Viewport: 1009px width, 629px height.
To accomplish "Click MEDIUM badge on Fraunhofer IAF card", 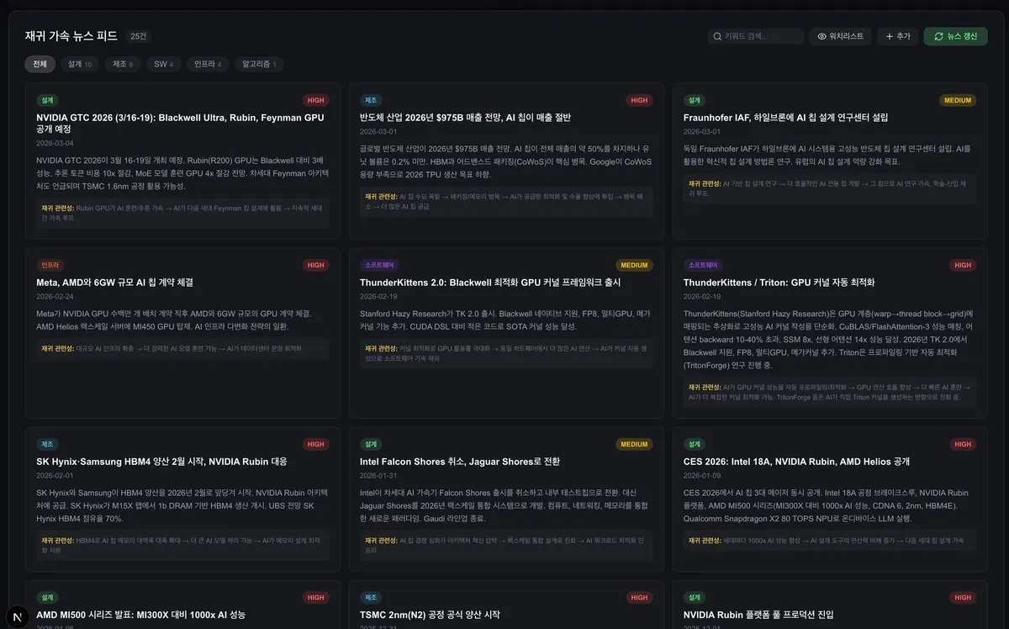I will click(x=958, y=100).
